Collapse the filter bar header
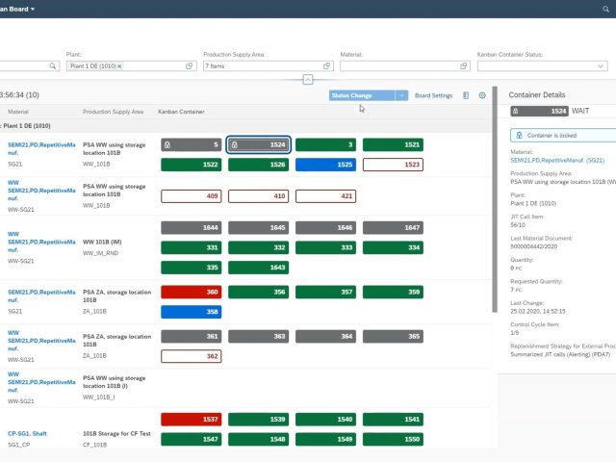The image size is (616, 462). (x=307, y=80)
